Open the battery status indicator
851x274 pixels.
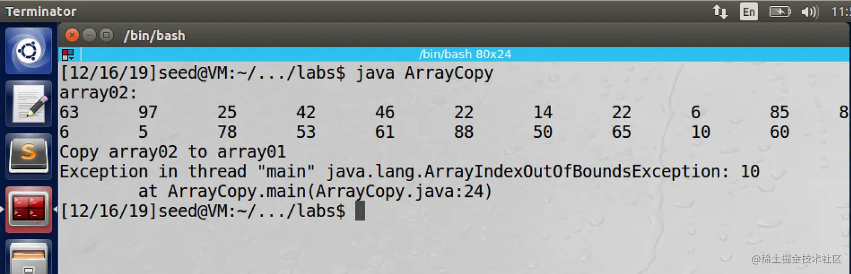[780, 11]
